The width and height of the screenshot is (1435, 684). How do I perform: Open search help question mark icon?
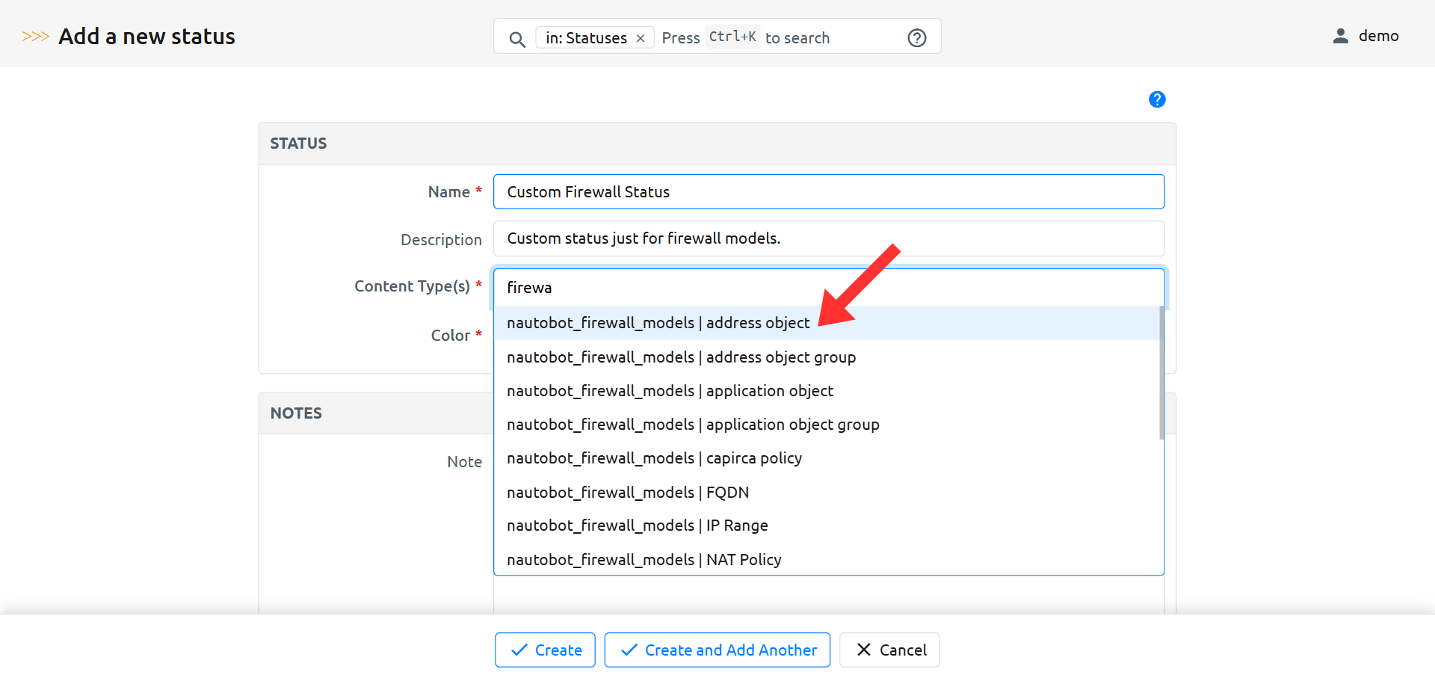916,38
